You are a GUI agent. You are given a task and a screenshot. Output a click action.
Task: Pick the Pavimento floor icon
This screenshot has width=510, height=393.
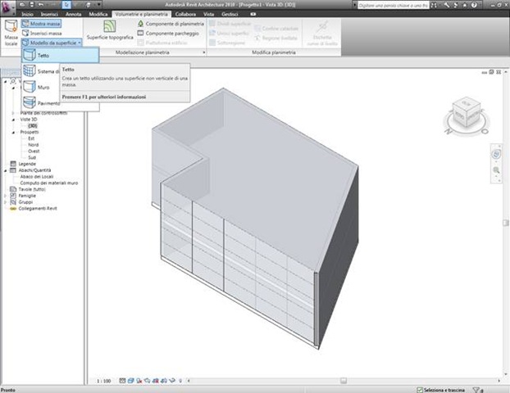coord(30,102)
